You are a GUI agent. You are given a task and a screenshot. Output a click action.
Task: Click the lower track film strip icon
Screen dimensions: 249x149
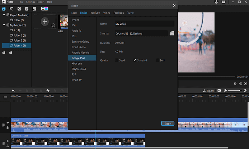3,143
